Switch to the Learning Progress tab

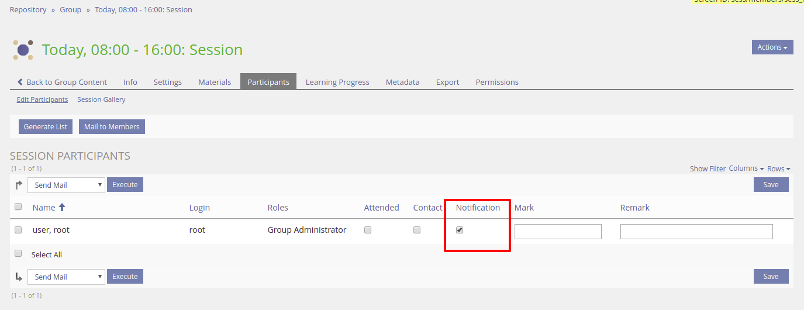click(337, 82)
